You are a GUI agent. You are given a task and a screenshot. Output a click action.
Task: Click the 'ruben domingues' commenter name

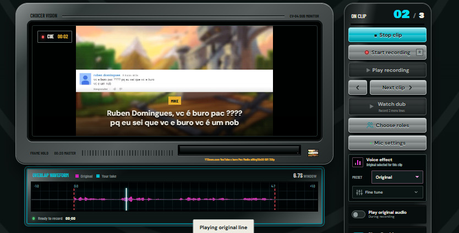107,75
